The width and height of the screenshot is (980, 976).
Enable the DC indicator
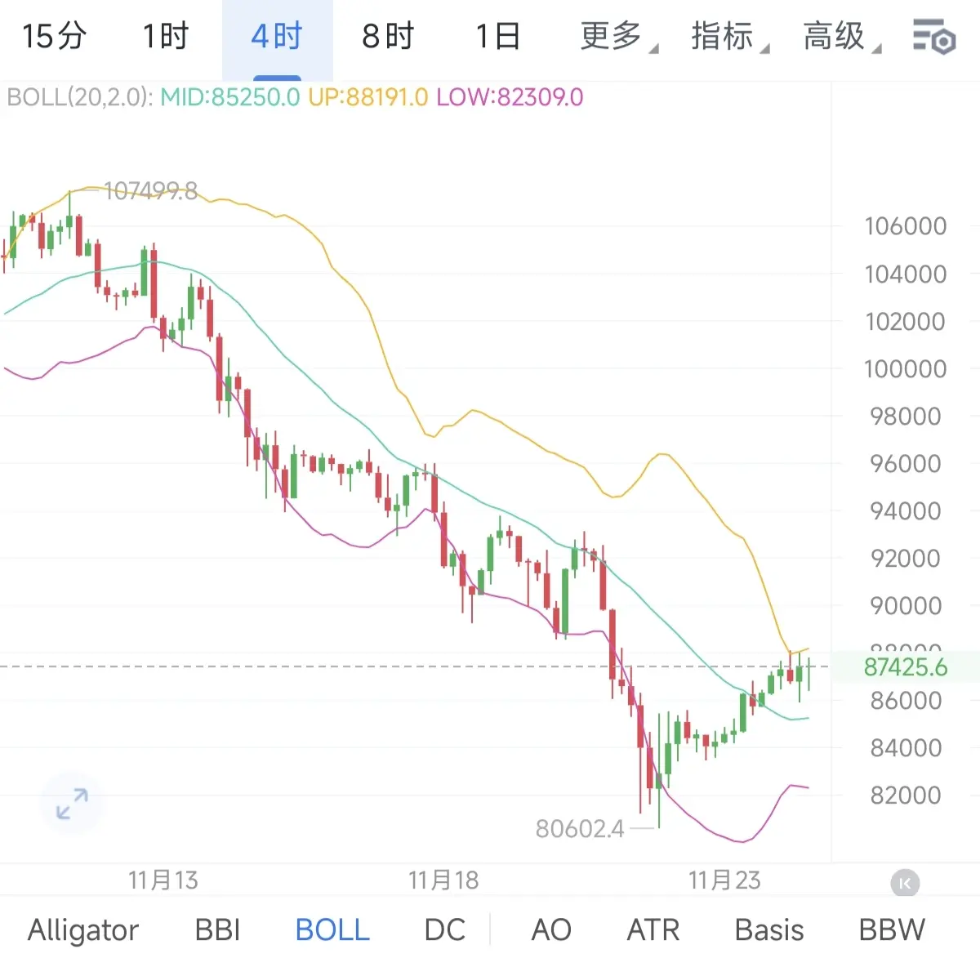pyautogui.click(x=445, y=930)
